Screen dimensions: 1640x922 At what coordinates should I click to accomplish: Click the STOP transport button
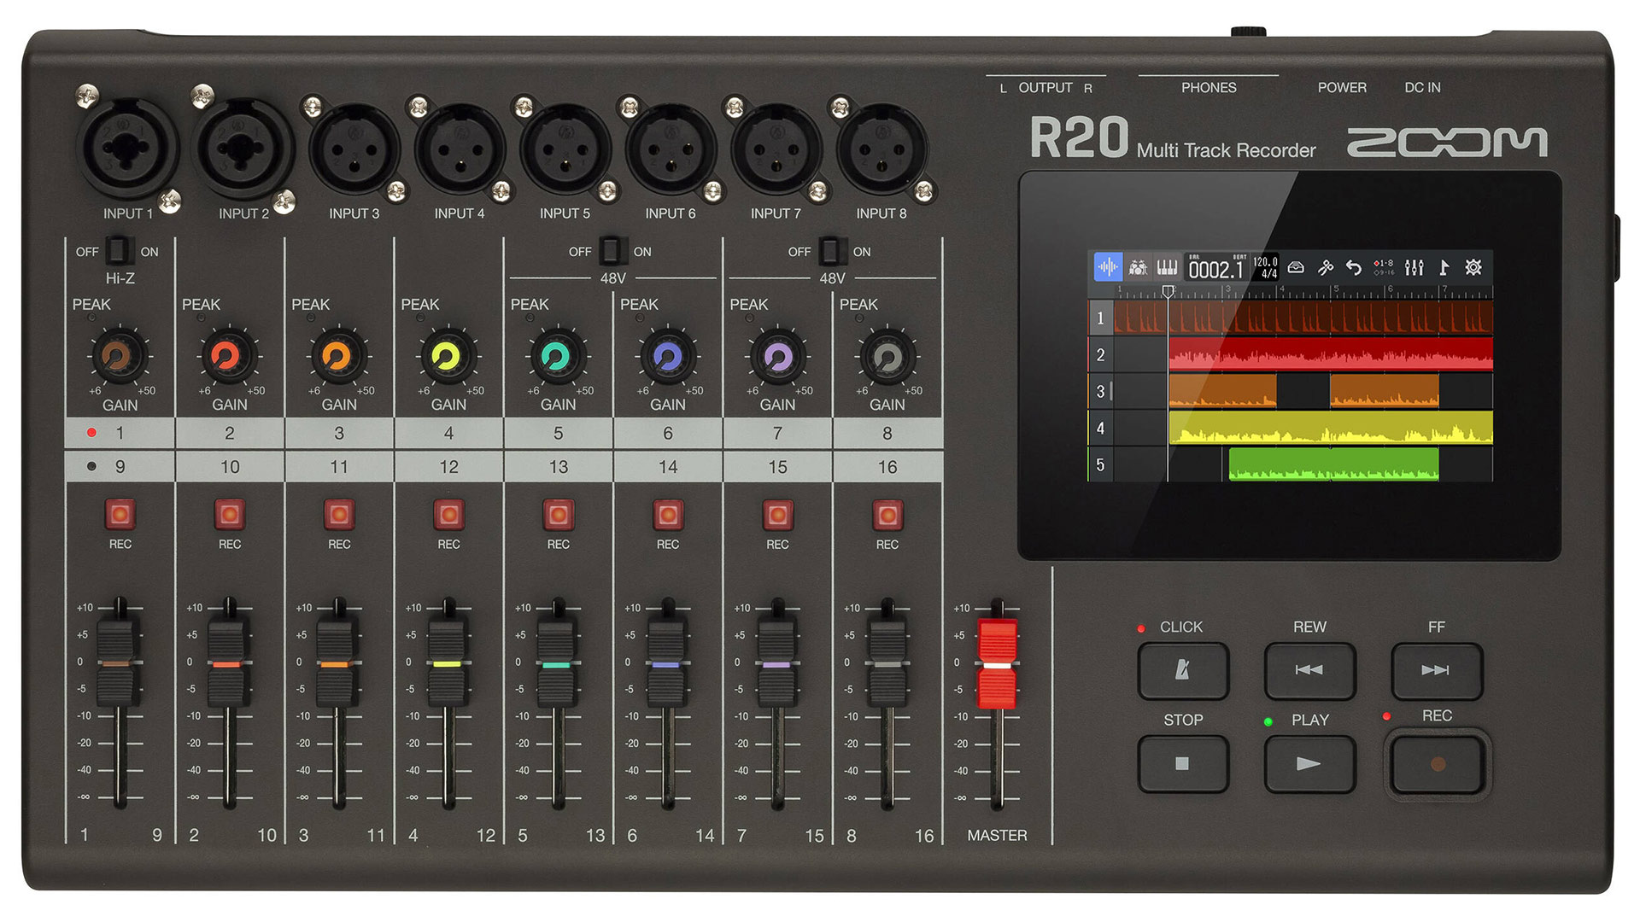click(1183, 763)
